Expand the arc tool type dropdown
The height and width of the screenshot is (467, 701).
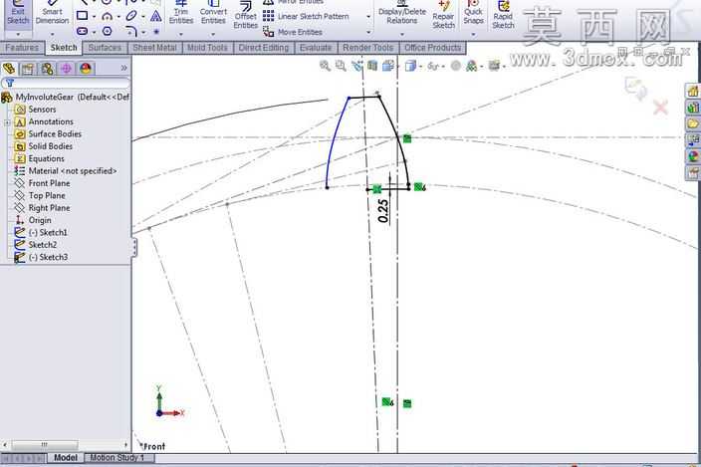(118, 17)
